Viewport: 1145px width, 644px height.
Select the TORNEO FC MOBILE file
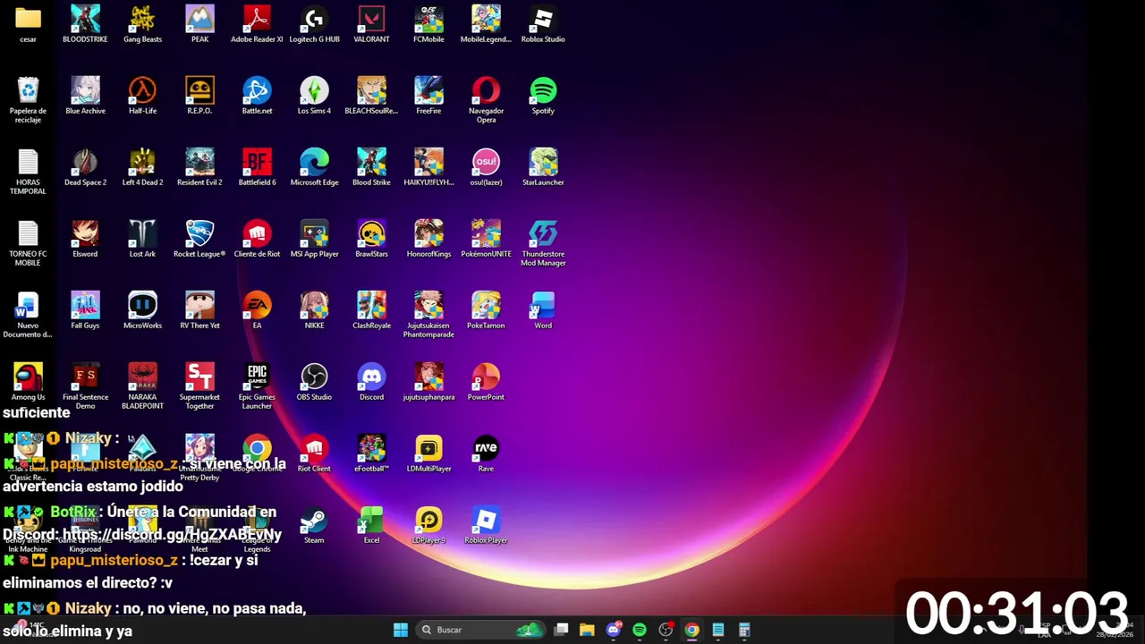28,243
